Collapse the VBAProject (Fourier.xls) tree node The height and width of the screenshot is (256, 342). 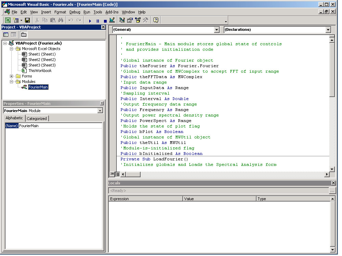point(5,43)
